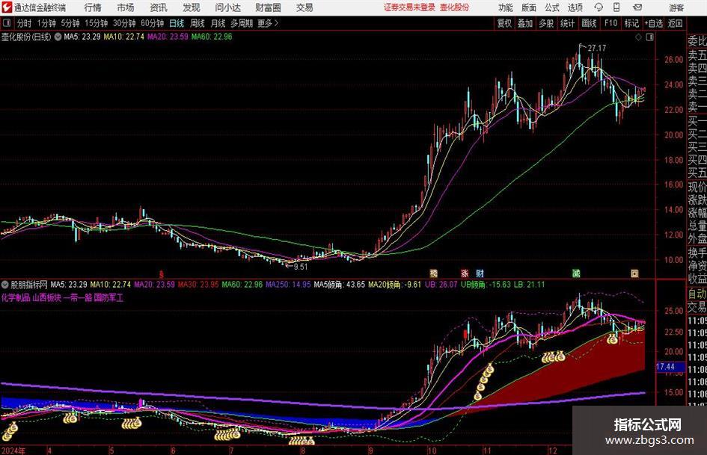Click the 标记 mark button

click(631, 23)
